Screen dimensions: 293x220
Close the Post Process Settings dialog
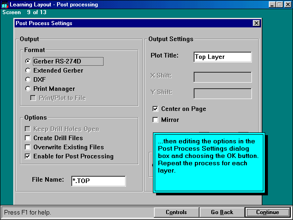pos(256,23)
